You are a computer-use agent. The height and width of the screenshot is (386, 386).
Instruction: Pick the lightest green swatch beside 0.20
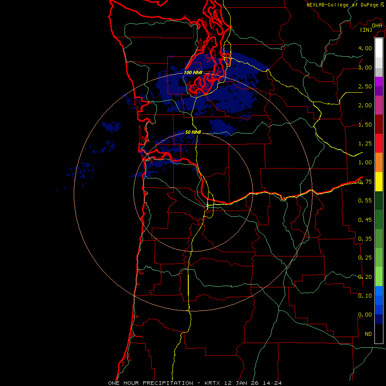(x=379, y=277)
